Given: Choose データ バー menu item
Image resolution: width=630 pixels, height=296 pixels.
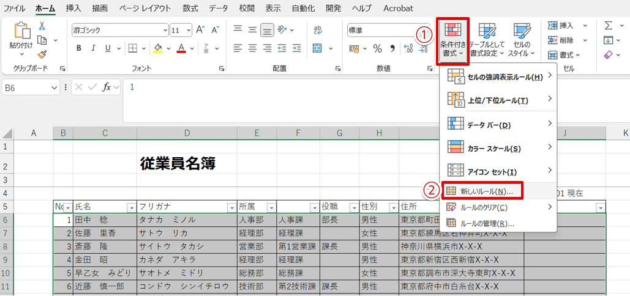Looking at the screenshot, I should [x=498, y=125].
